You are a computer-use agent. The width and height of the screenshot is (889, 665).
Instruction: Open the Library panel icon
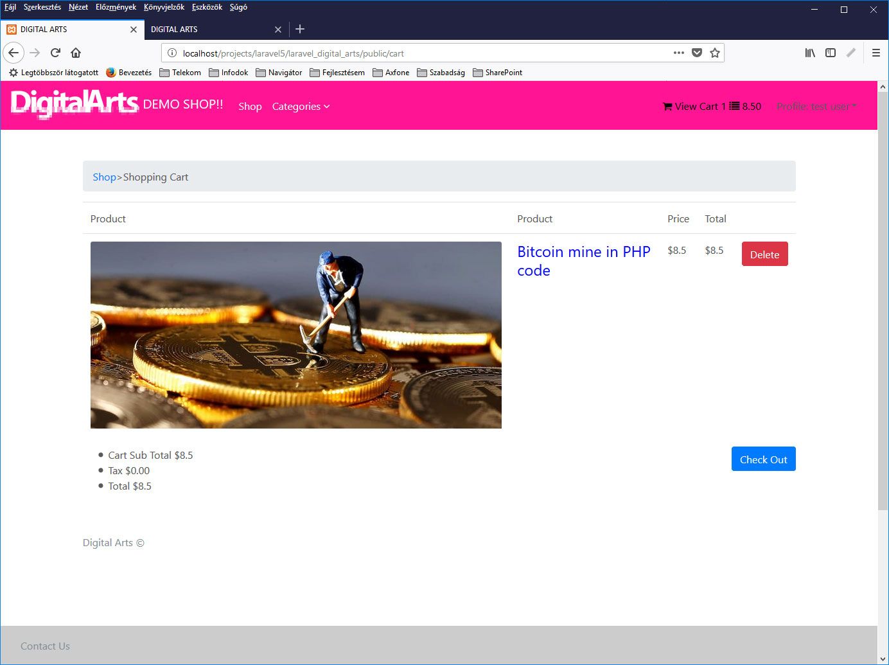(810, 53)
